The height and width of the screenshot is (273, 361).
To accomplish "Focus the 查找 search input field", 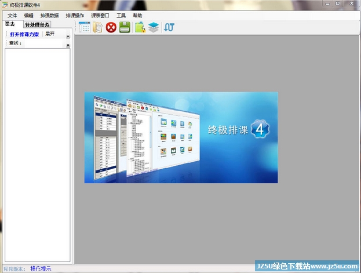I will (x=43, y=43).
